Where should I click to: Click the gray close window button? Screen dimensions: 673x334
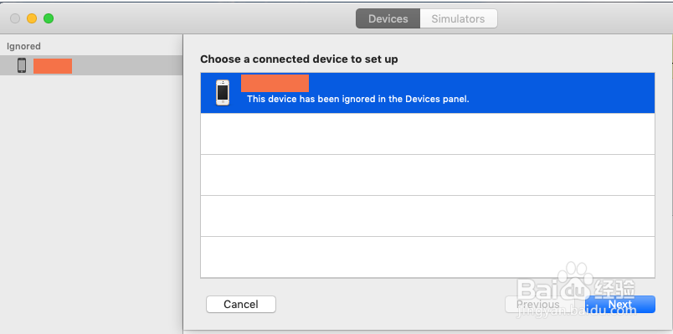pyautogui.click(x=15, y=18)
